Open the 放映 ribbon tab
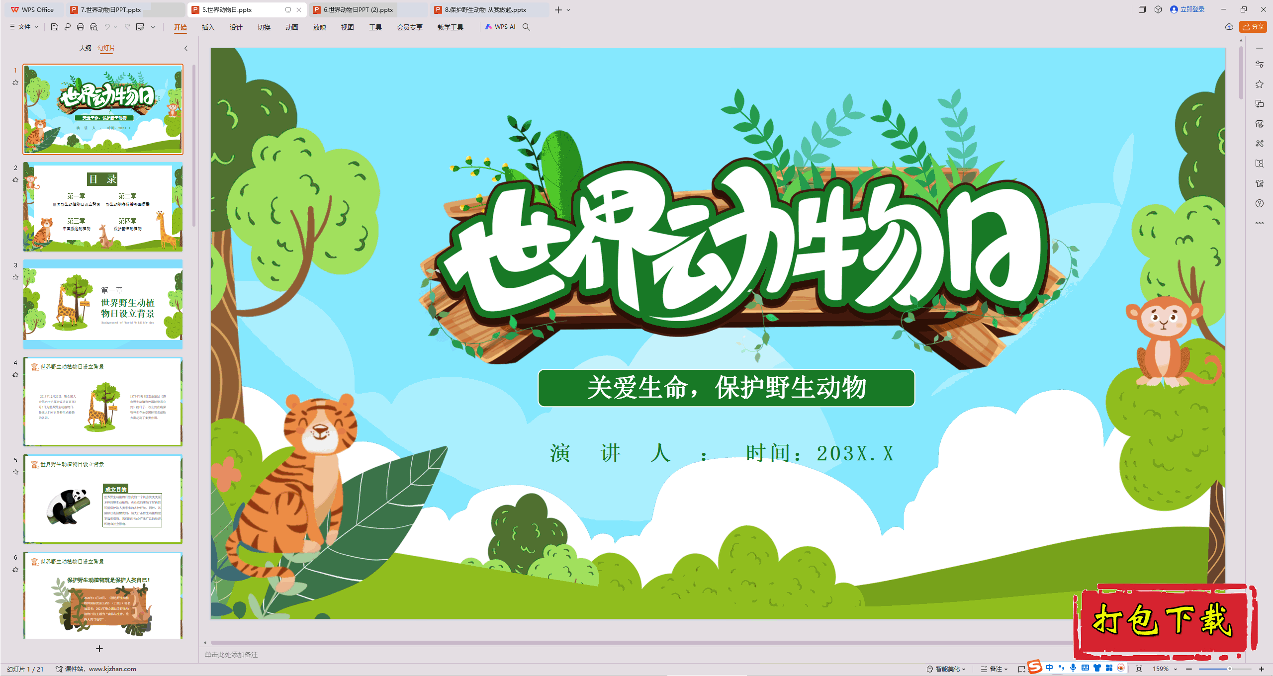 pyautogui.click(x=319, y=27)
